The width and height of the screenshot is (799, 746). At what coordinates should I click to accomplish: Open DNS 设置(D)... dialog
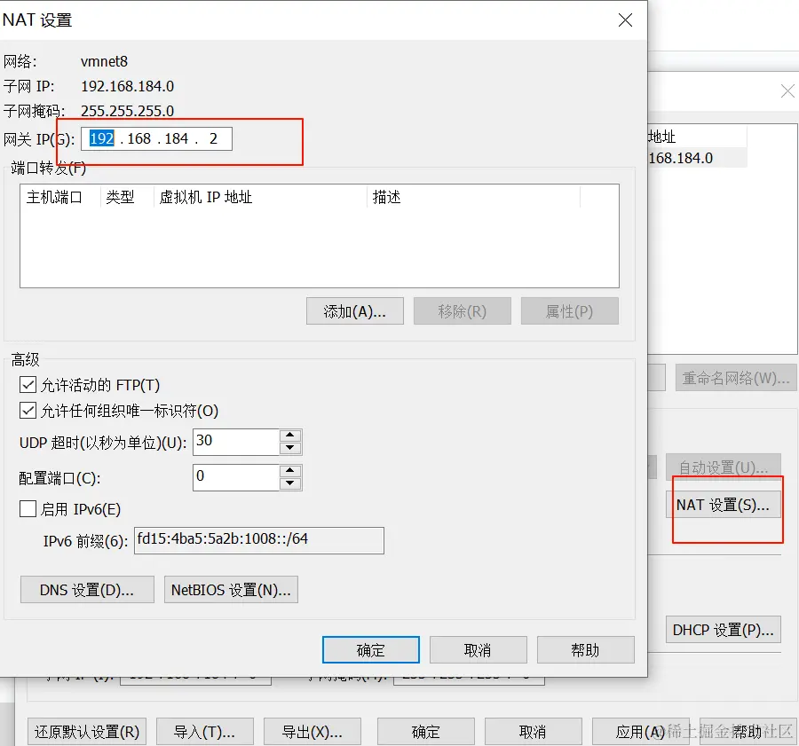click(x=87, y=590)
